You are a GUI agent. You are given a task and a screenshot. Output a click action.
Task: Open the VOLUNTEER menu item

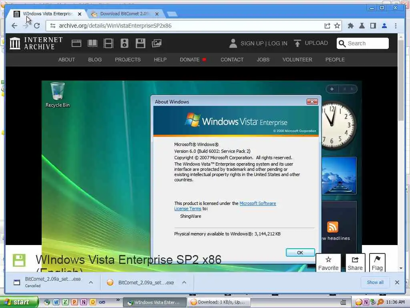click(x=297, y=60)
